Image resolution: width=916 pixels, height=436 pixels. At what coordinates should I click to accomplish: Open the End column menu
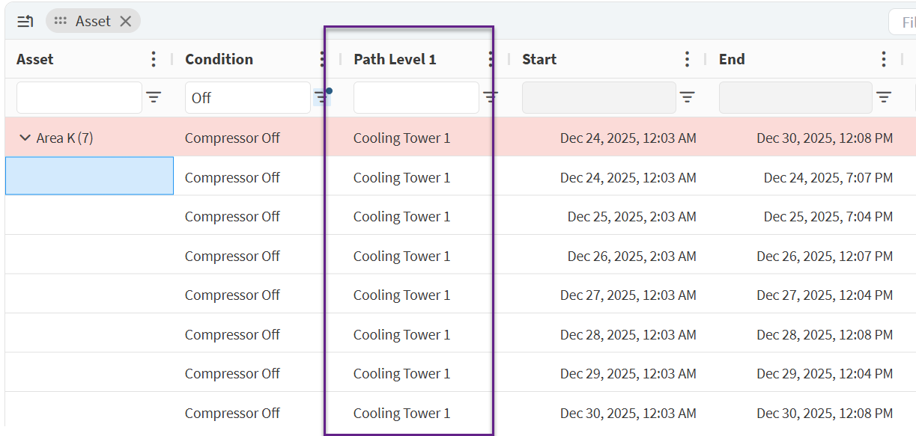884,59
